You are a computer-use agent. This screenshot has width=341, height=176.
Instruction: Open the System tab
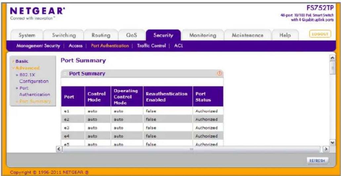[x=27, y=35]
